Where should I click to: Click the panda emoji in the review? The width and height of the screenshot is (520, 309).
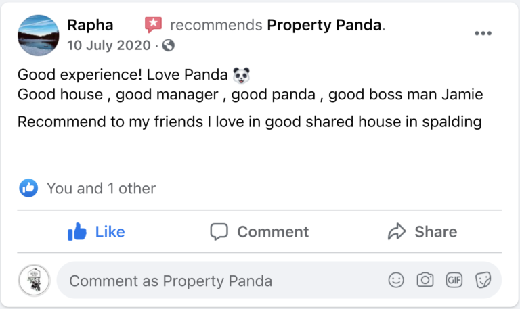pos(241,73)
